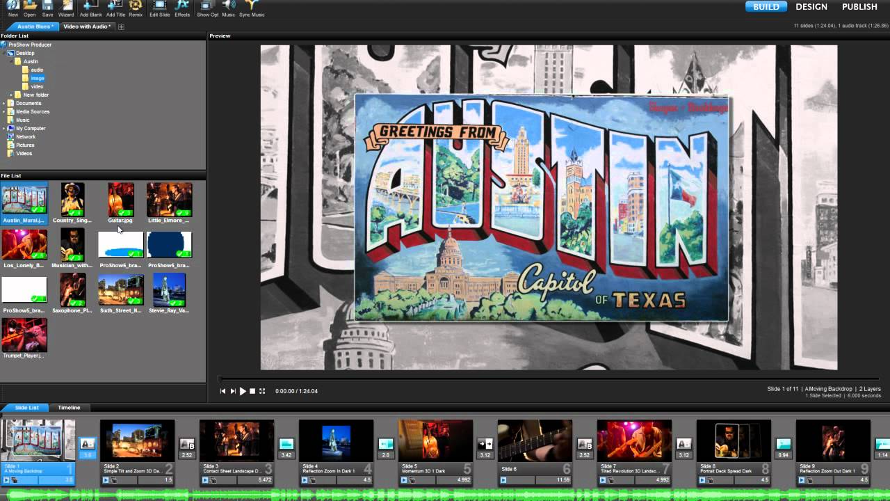This screenshot has height=501, width=890.
Task: Click Slide 6's small play icon
Action: click(503, 480)
